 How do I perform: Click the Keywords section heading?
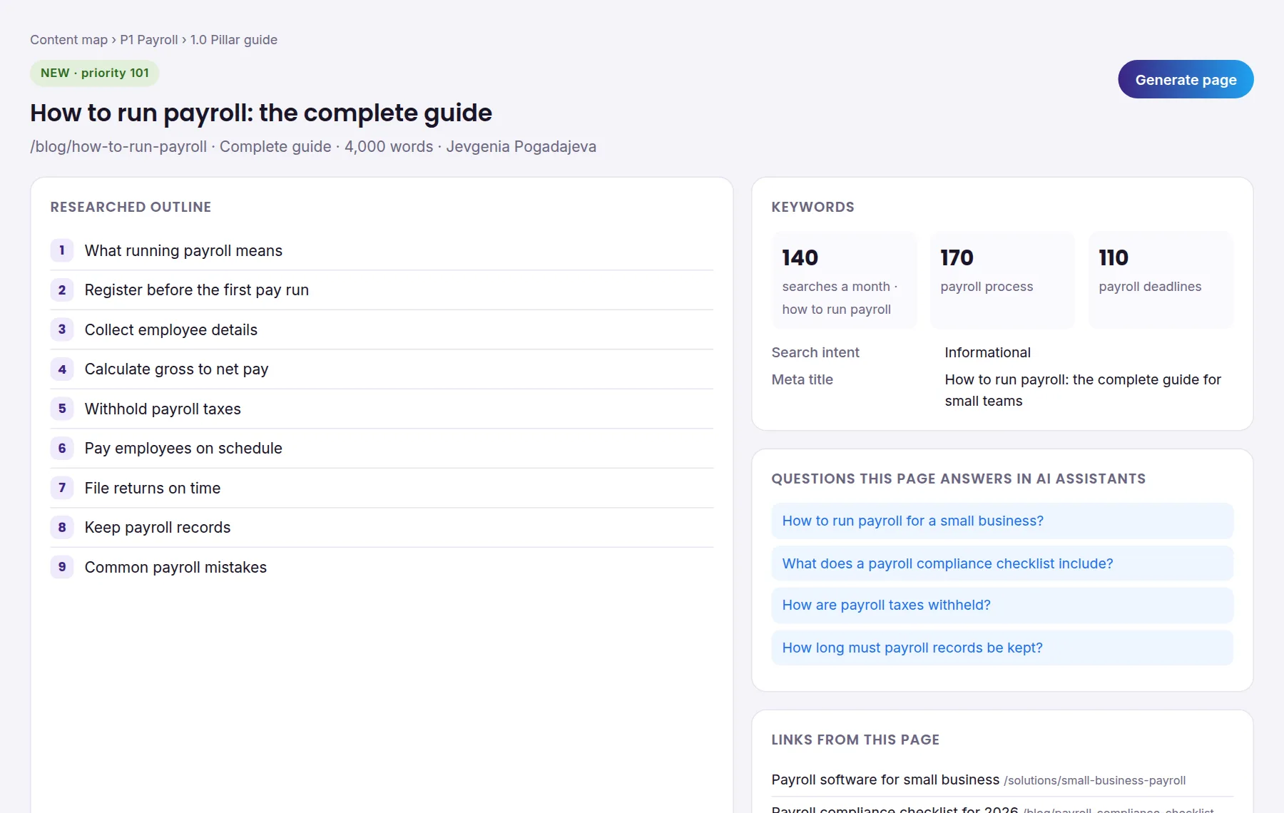[x=812, y=207]
